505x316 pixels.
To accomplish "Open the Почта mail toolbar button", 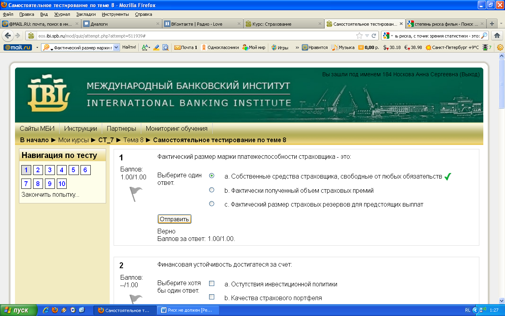I will coord(186,47).
